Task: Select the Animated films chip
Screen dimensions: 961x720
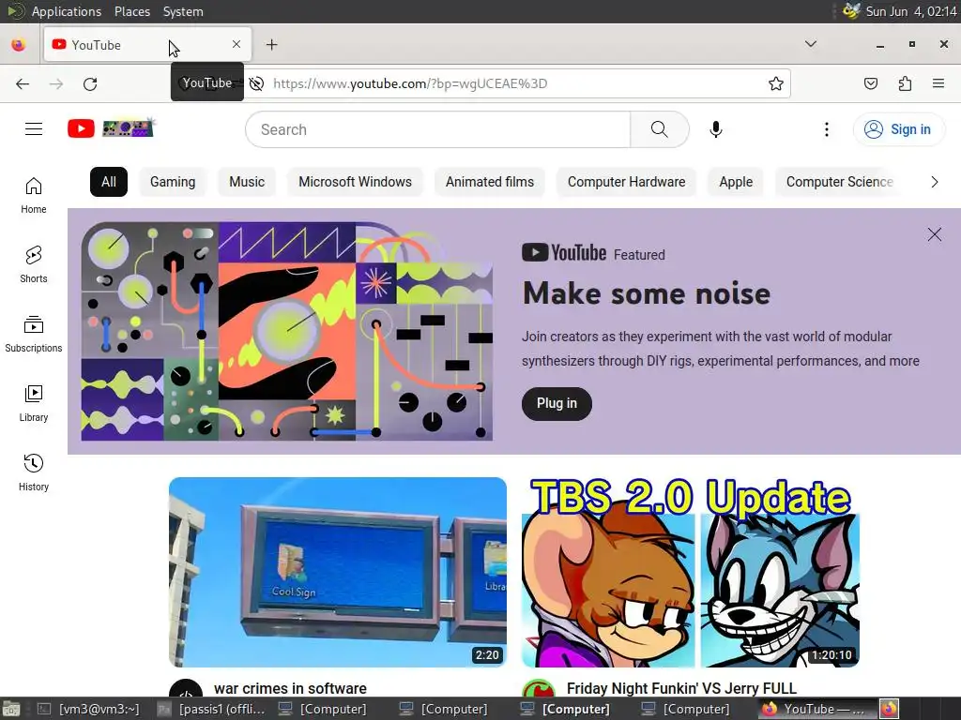Action: [x=490, y=182]
